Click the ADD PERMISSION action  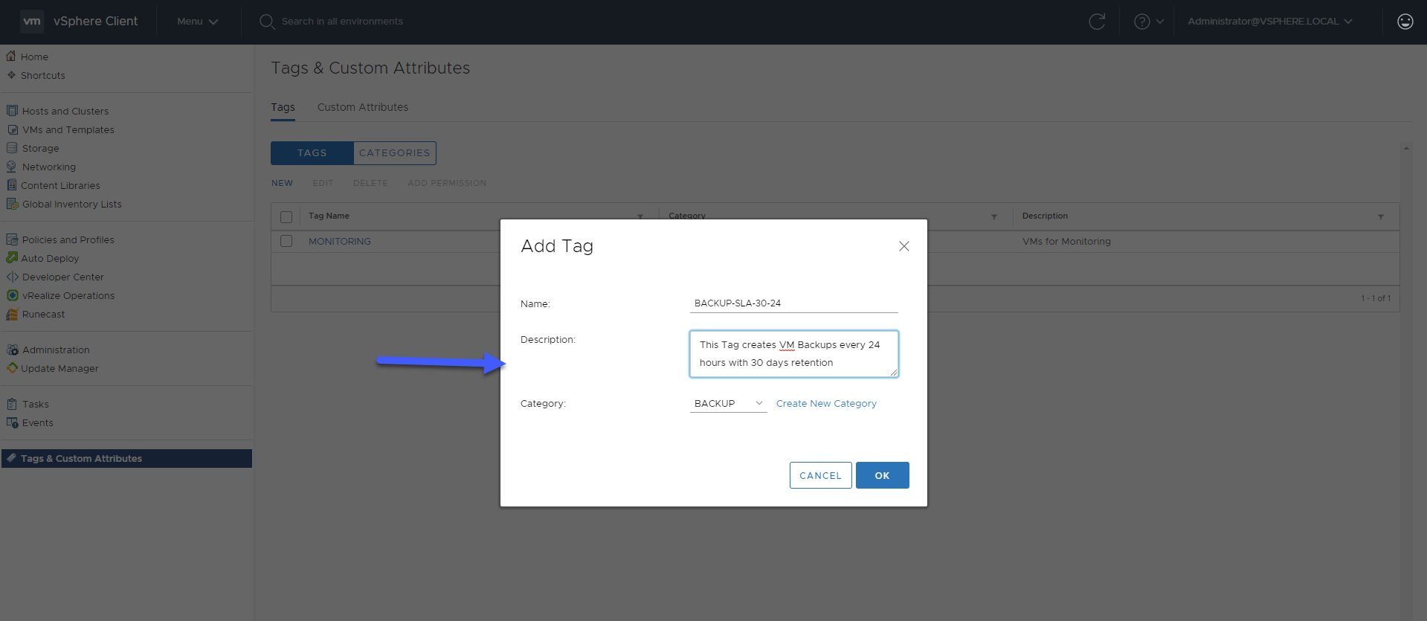click(x=447, y=183)
